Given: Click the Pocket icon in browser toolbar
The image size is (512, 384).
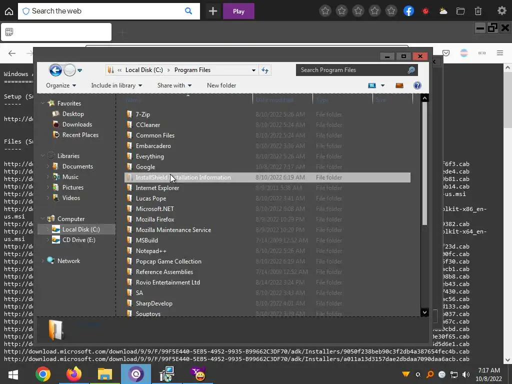Looking at the screenshot, I should (446, 53).
